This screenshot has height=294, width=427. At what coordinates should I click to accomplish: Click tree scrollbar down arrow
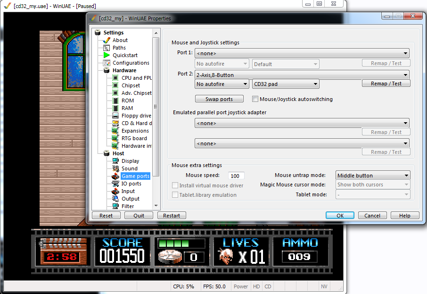click(156, 206)
